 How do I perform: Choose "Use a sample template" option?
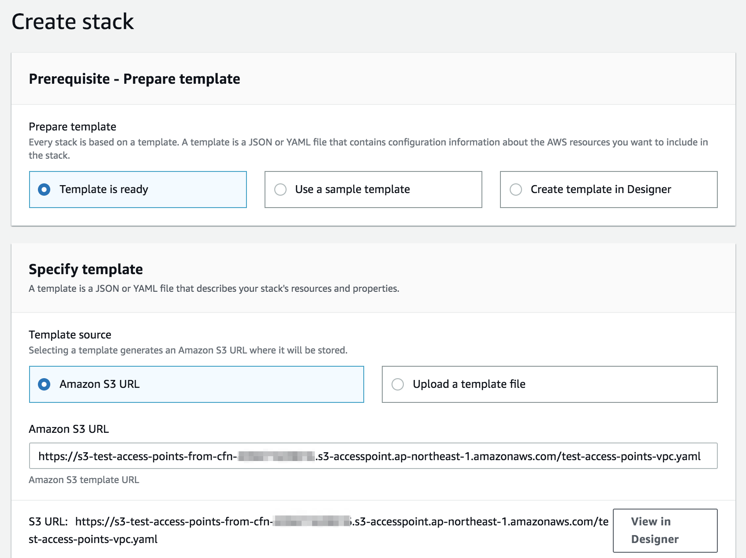pos(281,189)
